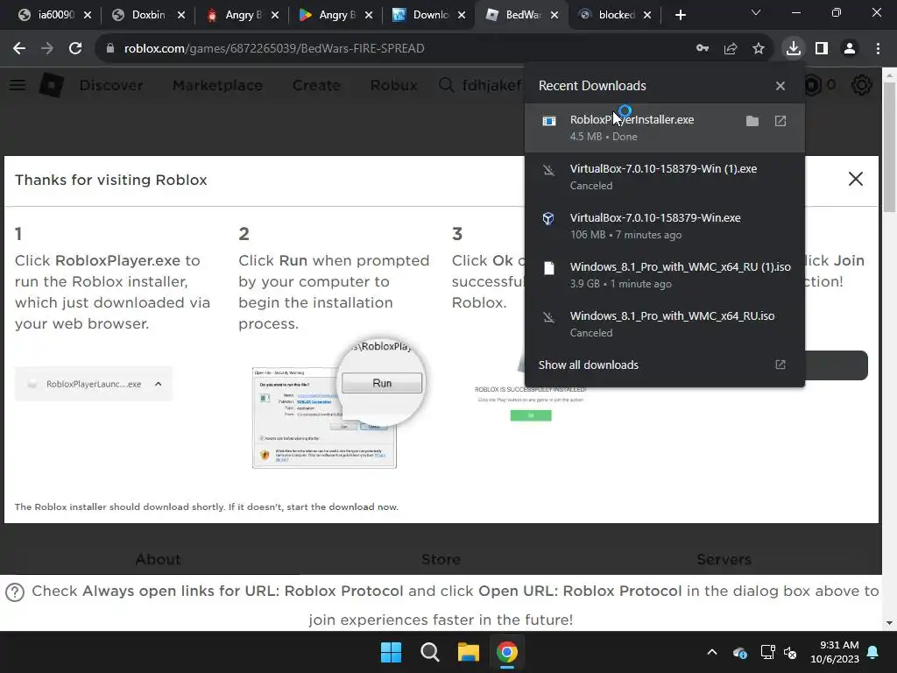Switch to the Servers section tab
The image size is (897, 673).
724,559
